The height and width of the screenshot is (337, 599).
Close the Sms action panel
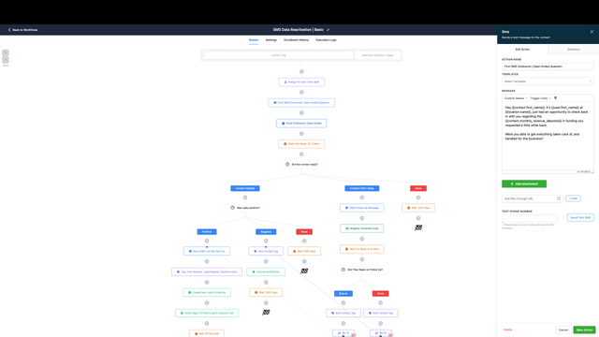[x=592, y=32]
